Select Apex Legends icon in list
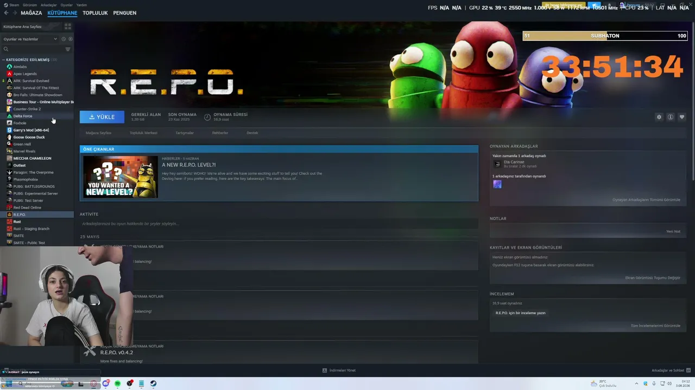The image size is (695, 390). coord(9,74)
